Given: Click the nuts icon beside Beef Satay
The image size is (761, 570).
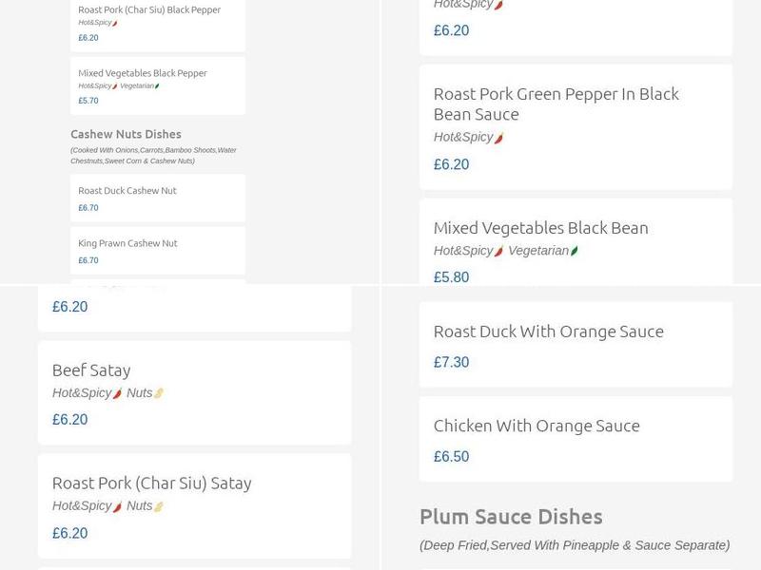Looking at the screenshot, I should tap(158, 392).
